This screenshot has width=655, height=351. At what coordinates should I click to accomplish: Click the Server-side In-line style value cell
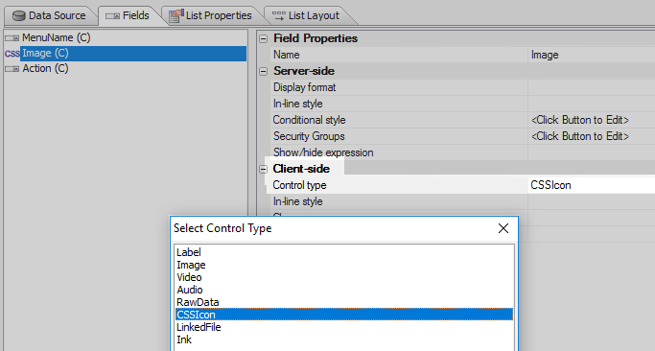pos(591,104)
